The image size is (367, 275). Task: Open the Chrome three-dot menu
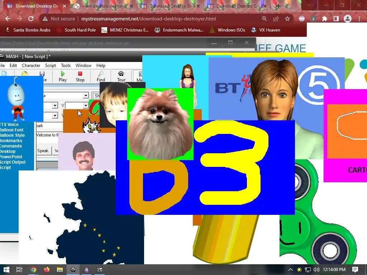(359, 19)
